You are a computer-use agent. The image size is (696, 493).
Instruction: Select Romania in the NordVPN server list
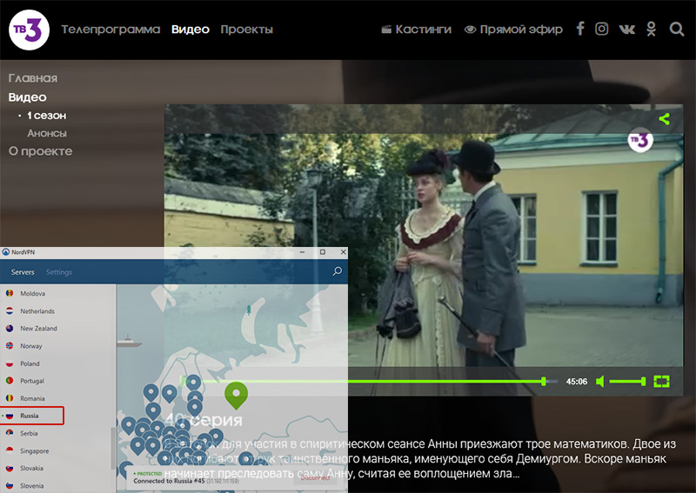(57, 398)
